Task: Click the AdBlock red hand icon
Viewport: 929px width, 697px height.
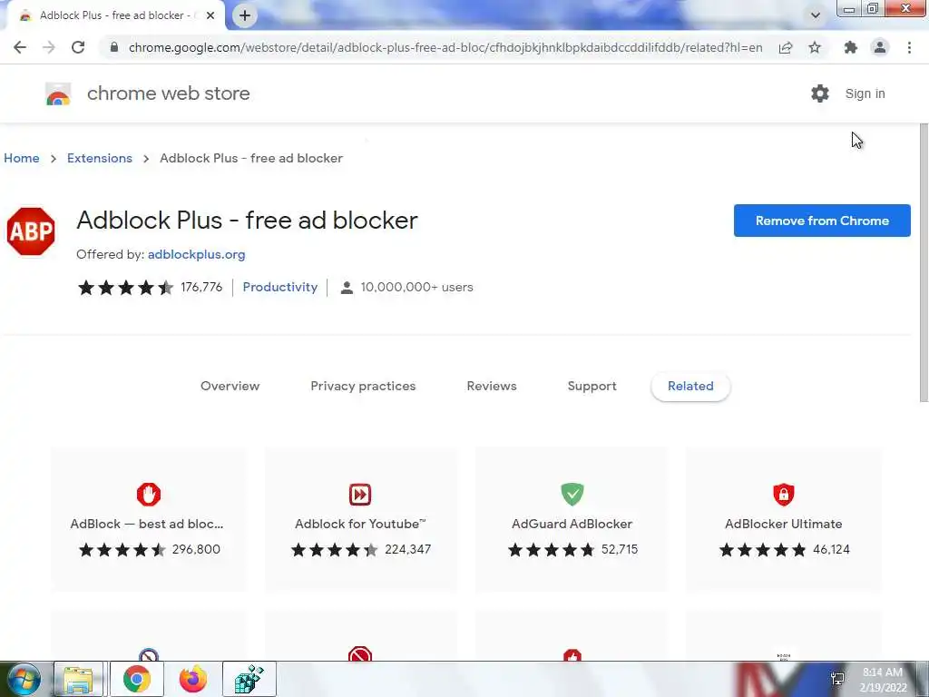Action: 148,495
